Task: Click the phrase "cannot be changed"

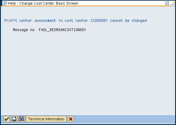Action: click(x=128, y=21)
